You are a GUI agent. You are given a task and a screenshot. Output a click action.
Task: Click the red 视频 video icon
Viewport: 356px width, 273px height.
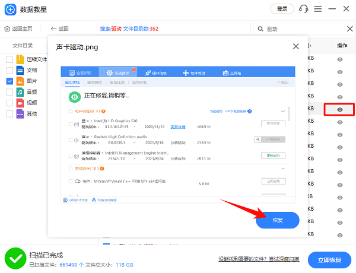pos(20,103)
